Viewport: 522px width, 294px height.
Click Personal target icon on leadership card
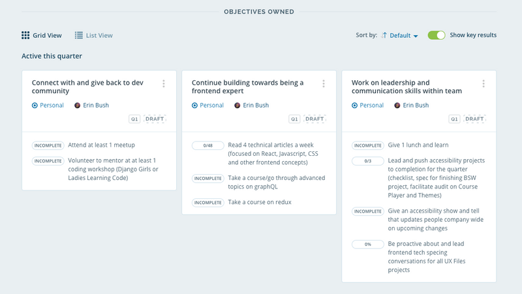coord(355,105)
